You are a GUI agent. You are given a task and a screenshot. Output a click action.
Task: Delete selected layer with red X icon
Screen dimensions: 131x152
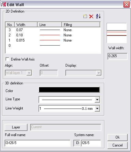coord(91,17)
